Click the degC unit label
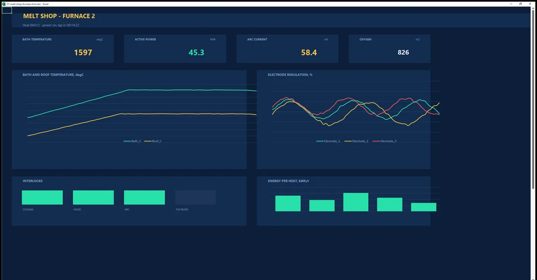This screenshot has height=280, width=537. (x=100, y=39)
